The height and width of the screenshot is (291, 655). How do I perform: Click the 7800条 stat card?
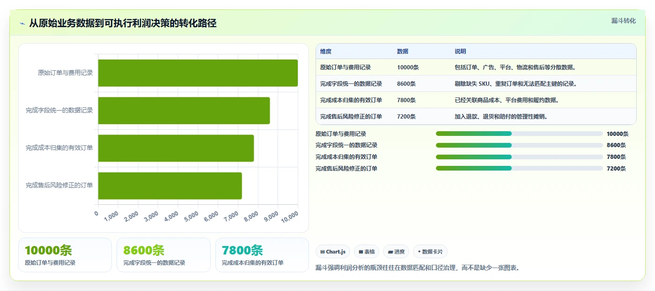pyautogui.click(x=262, y=255)
